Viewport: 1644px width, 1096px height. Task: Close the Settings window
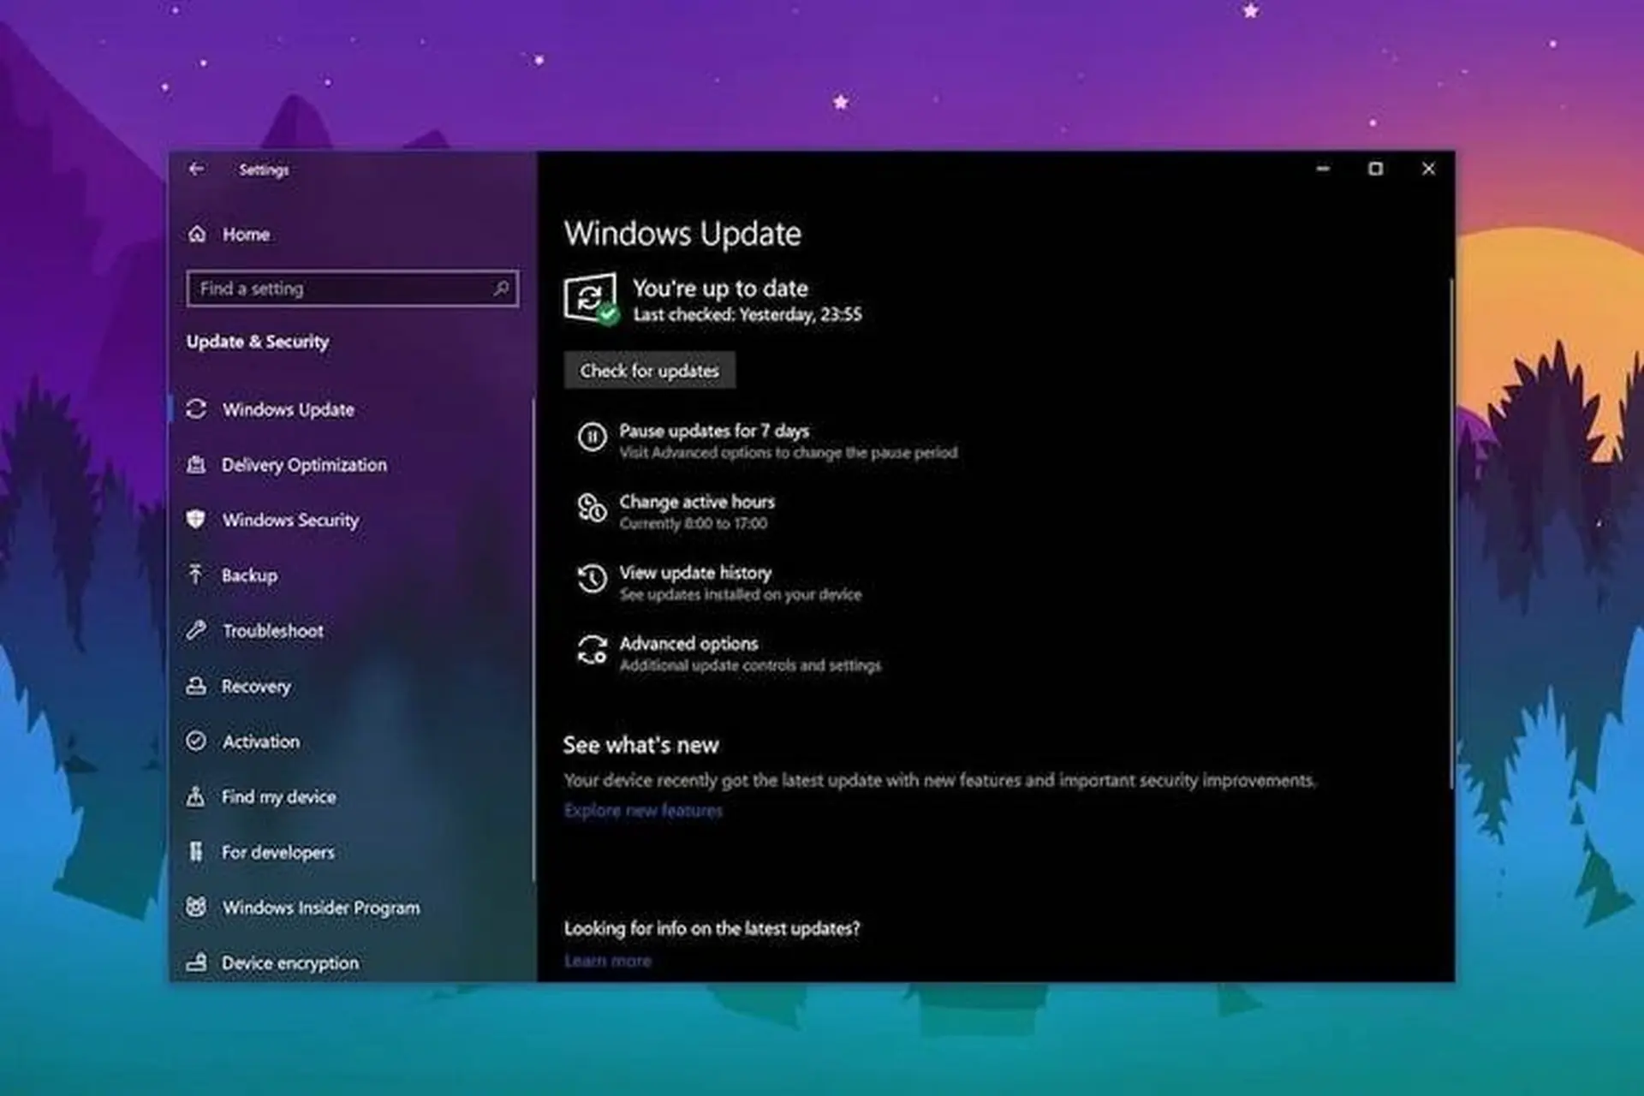(1428, 169)
